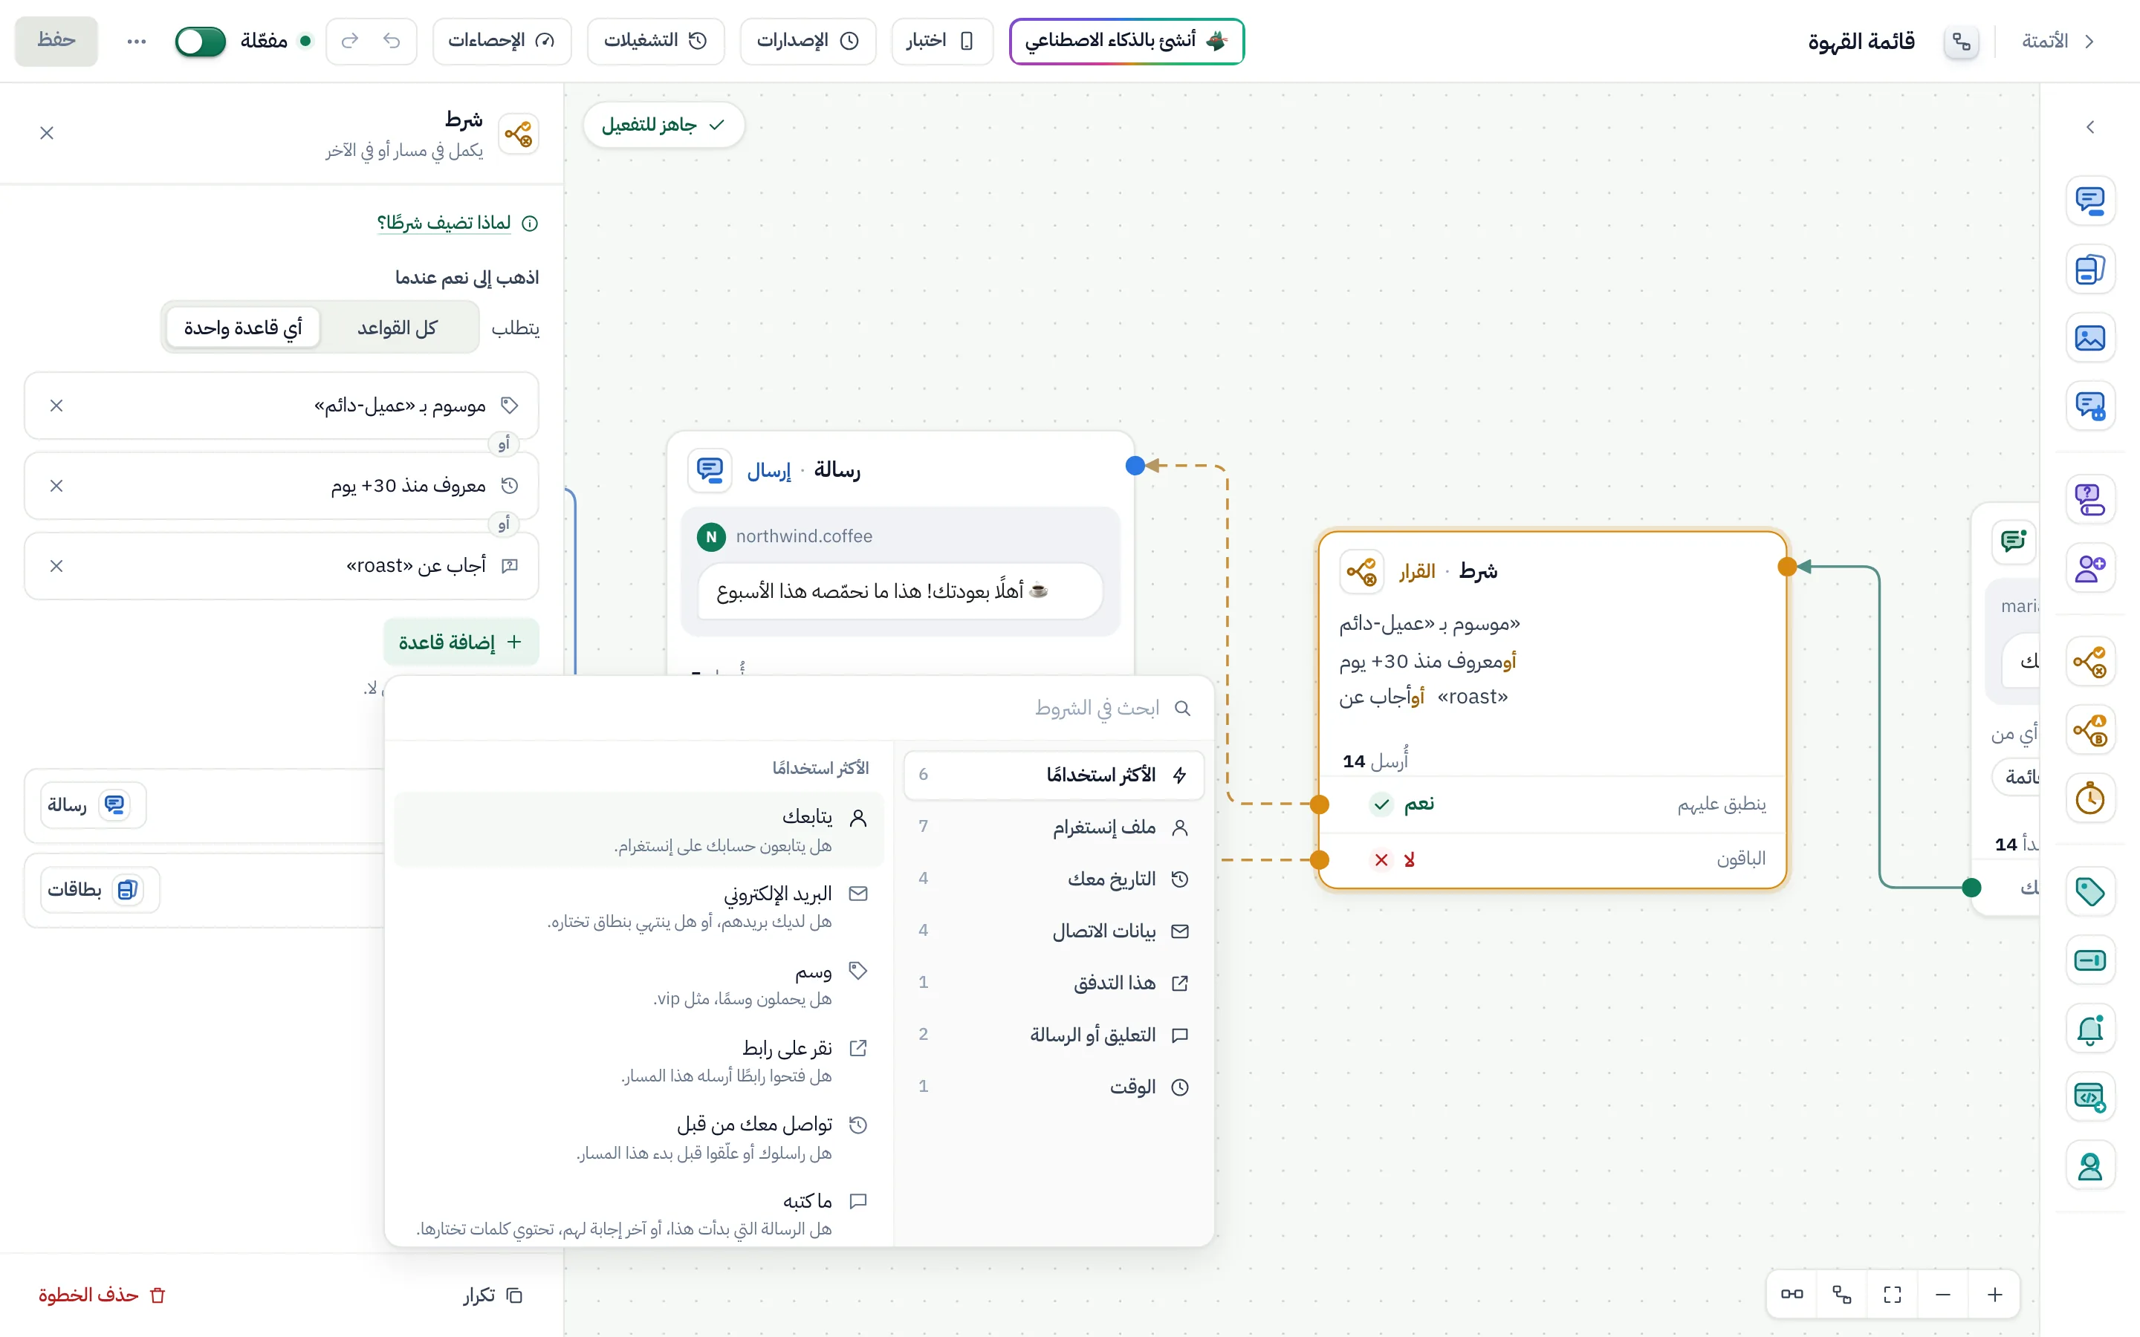Collapse the right sidebar with the chevron
2140x1337 pixels.
click(2089, 126)
